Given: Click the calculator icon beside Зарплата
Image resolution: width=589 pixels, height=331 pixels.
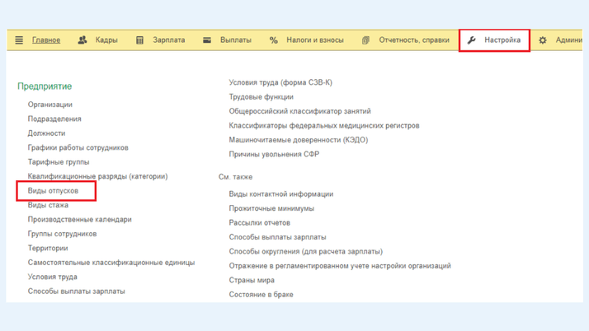Looking at the screenshot, I should 139,40.
